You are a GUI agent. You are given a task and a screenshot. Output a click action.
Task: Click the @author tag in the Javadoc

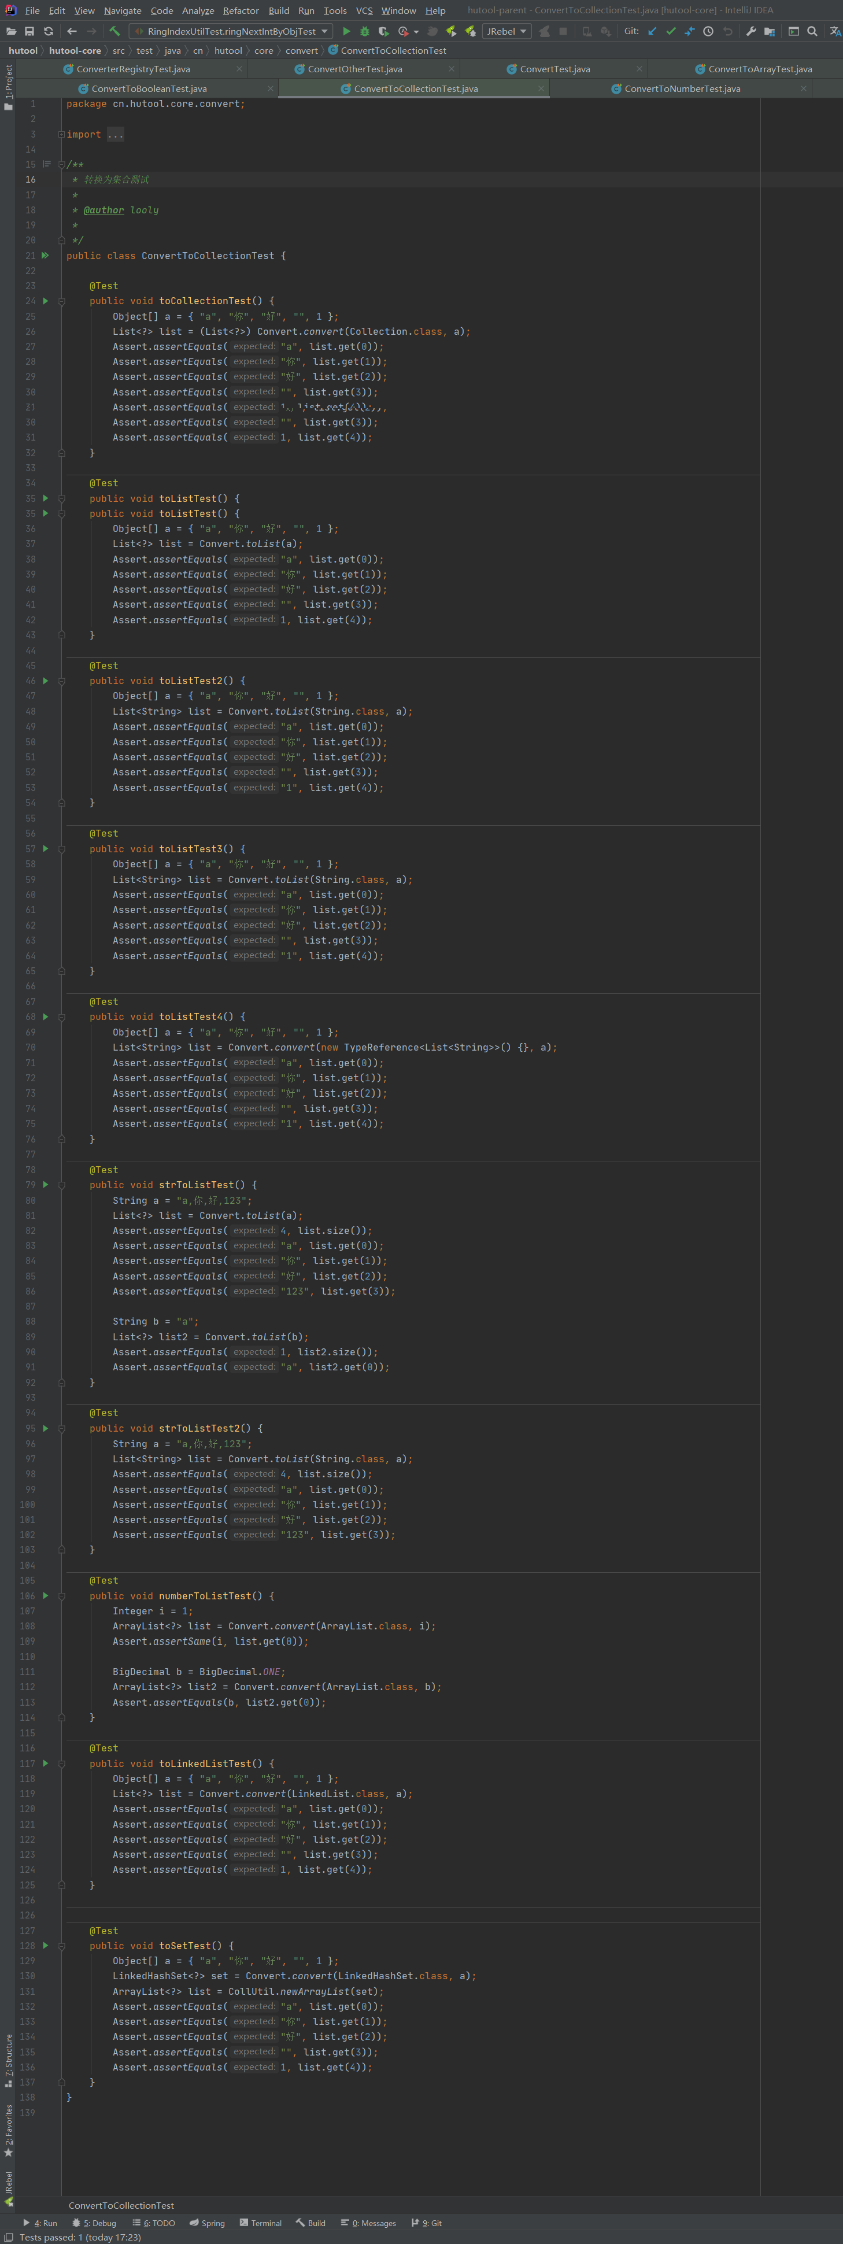pyautogui.click(x=103, y=210)
